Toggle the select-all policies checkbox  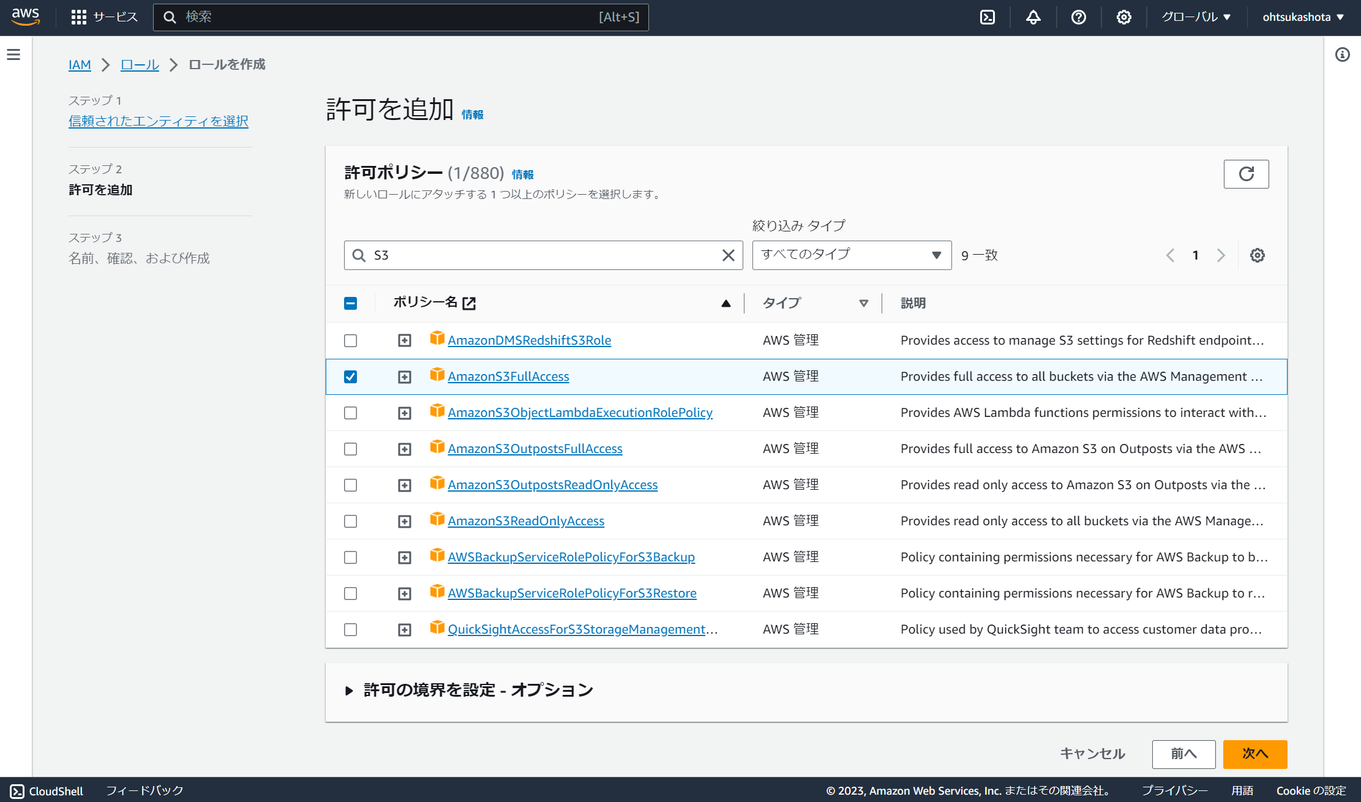[x=350, y=302]
